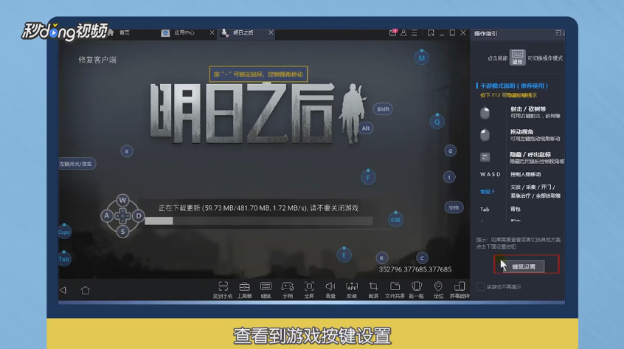Click the mouse icon beside 拖动视角
The image size is (624, 349).
coord(485,134)
